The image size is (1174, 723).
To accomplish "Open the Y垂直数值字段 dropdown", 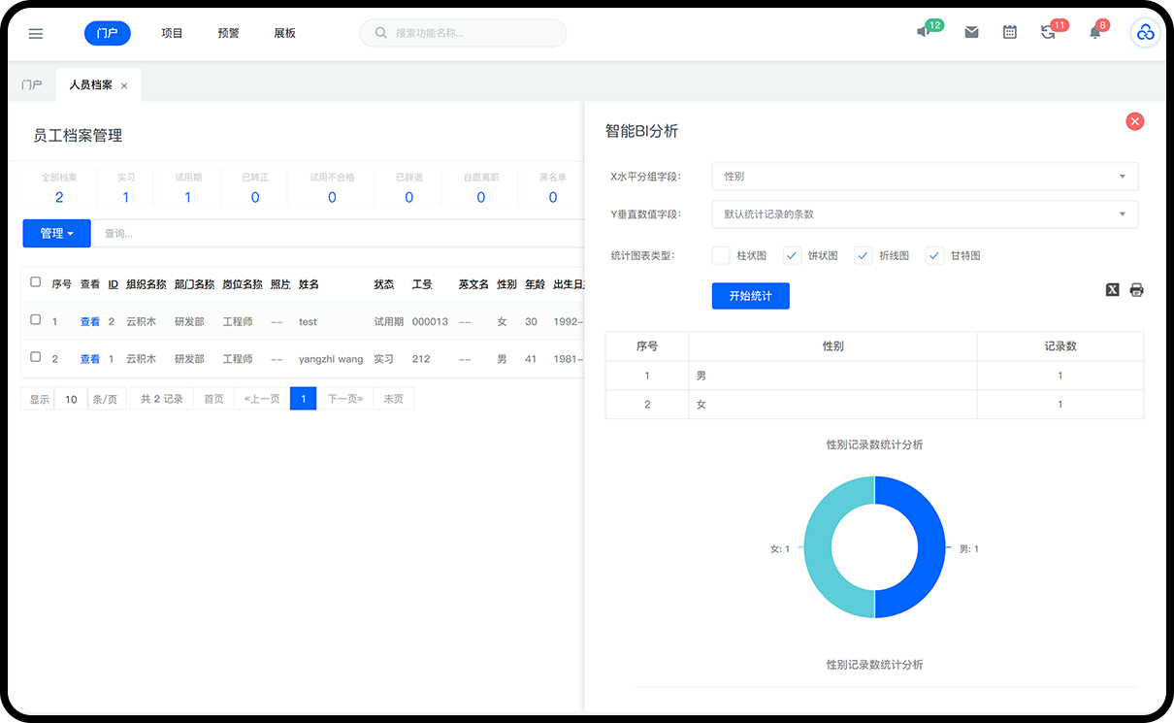I will [924, 214].
